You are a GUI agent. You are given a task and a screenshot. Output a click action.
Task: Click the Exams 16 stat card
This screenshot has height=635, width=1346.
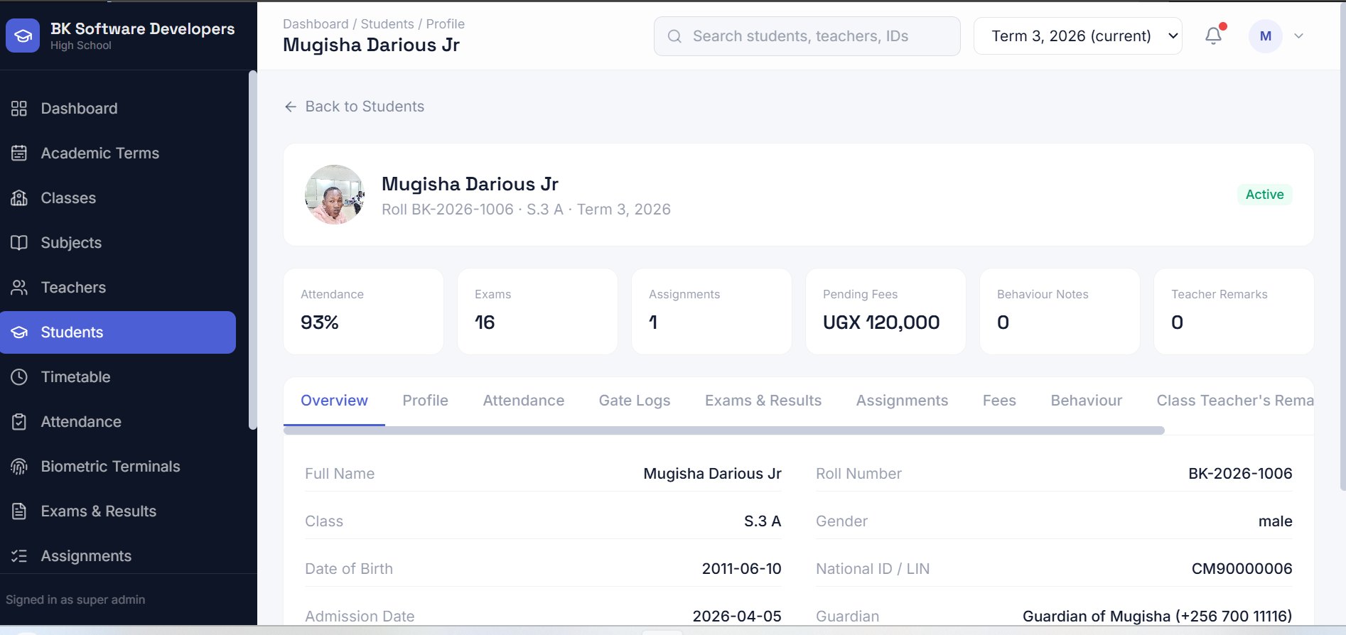pyautogui.click(x=537, y=311)
